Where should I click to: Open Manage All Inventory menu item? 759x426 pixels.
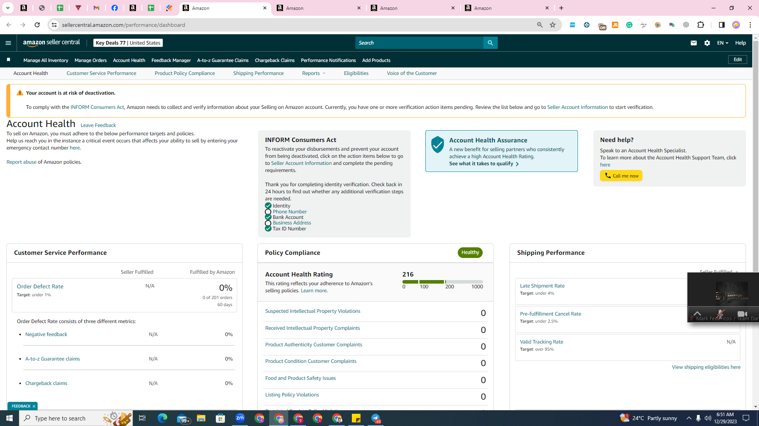pyautogui.click(x=46, y=60)
